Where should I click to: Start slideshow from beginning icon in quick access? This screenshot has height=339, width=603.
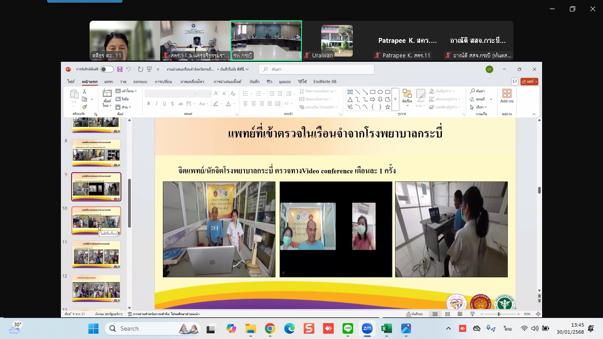[149, 69]
